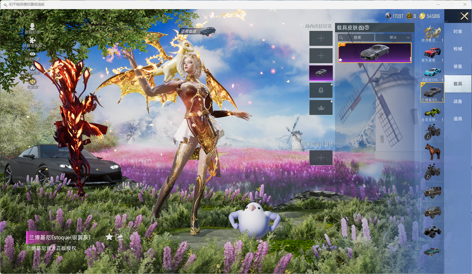
Task: Click help icon beside 出生岛炫目登场
Action: (298, 144)
